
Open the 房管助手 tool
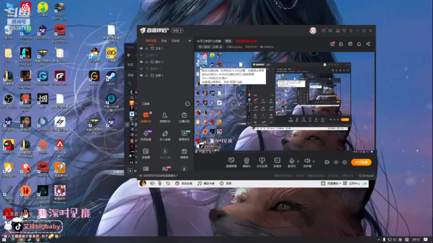(165, 117)
